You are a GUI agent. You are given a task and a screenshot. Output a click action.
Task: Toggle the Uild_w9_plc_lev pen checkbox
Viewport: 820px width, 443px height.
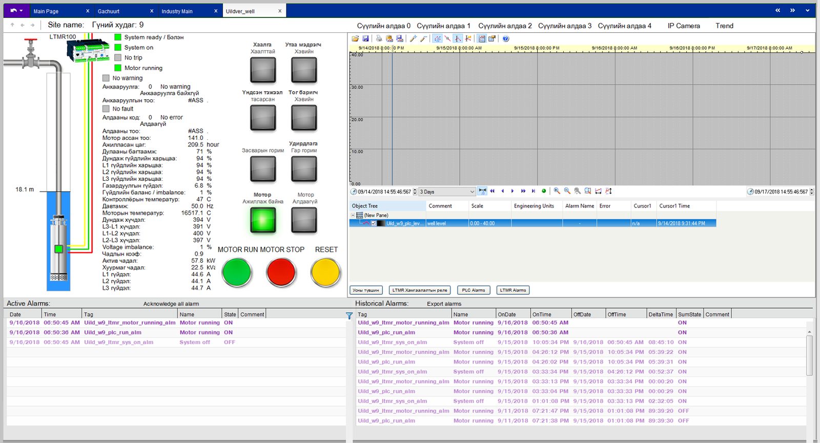click(x=374, y=223)
